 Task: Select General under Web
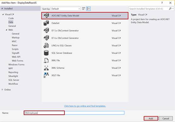15,34
